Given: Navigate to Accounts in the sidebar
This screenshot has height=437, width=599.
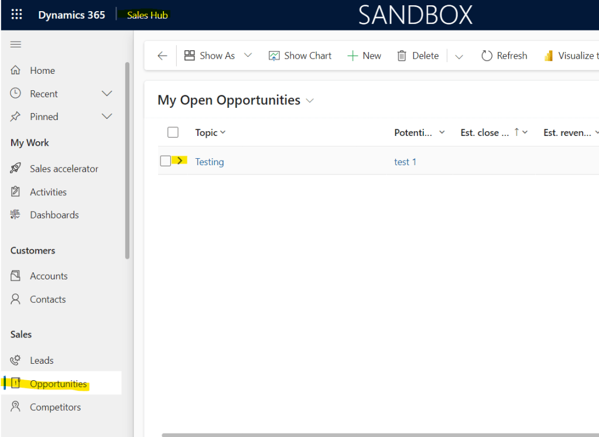Looking at the screenshot, I should tap(49, 276).
